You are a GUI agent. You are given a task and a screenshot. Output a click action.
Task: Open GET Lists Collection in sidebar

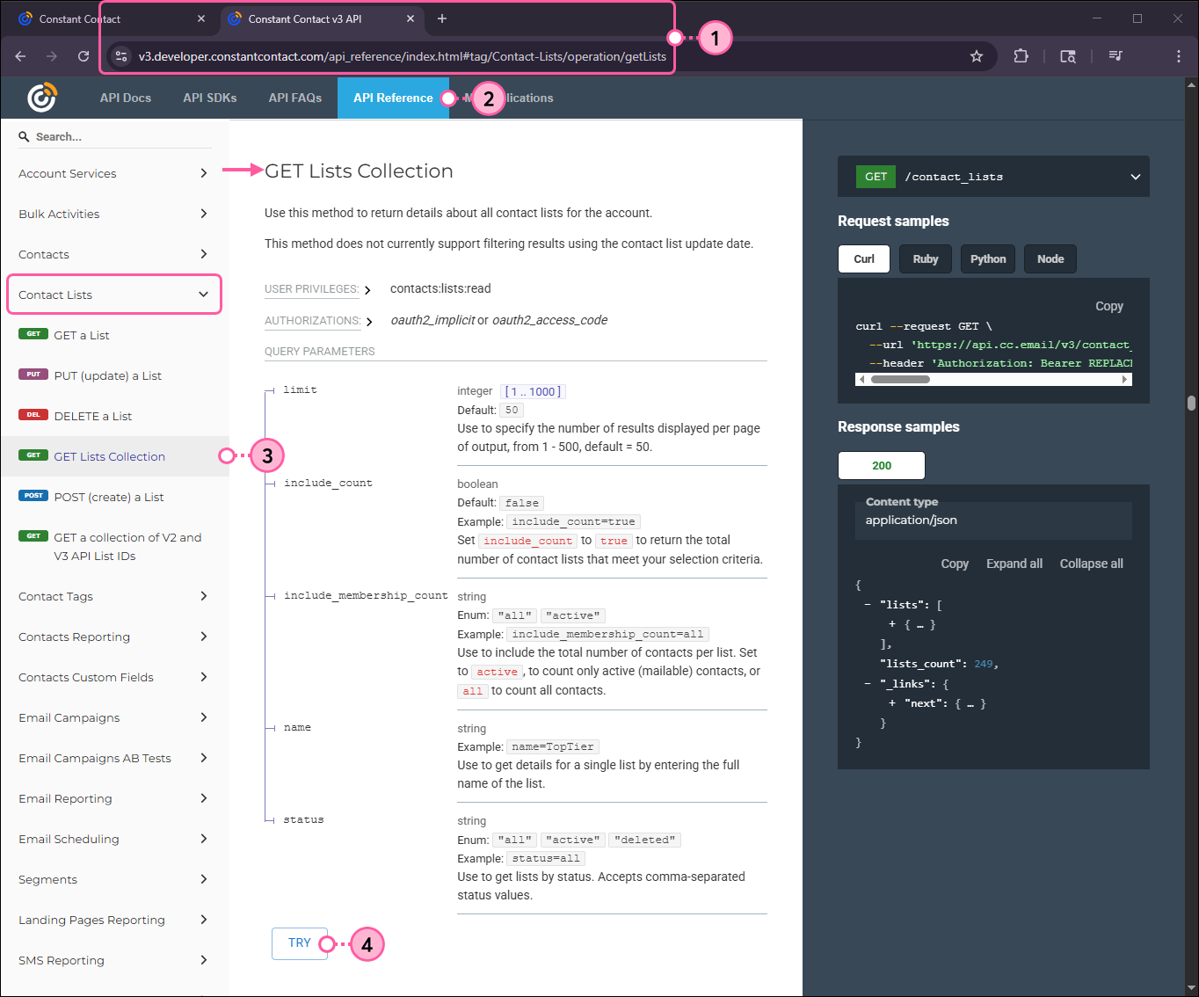[114, 456]
